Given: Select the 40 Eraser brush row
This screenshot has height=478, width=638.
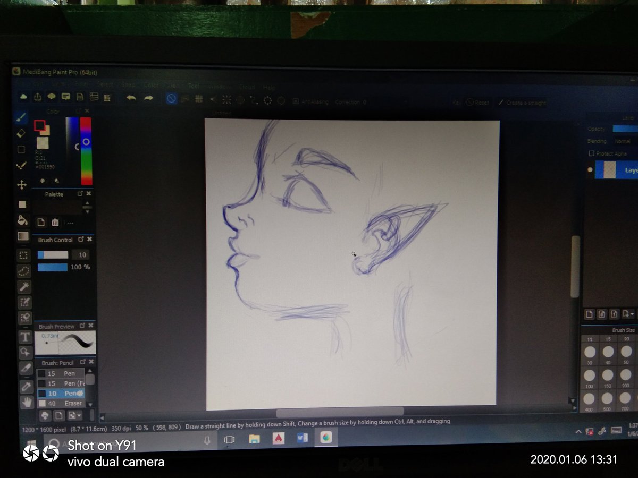Looking at the screenshot, I should coord(61,404).
